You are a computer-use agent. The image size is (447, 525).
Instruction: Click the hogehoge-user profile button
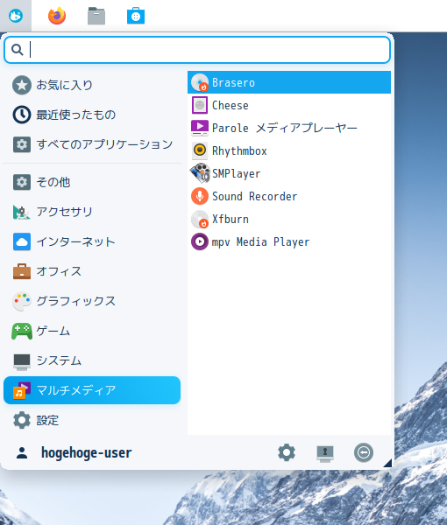74,453
